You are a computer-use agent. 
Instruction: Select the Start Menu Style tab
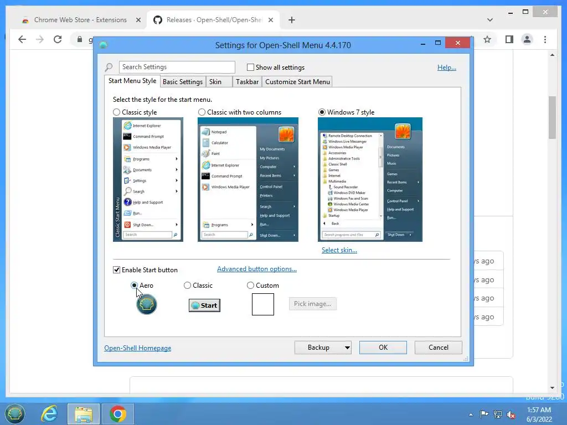click(132, 81)
